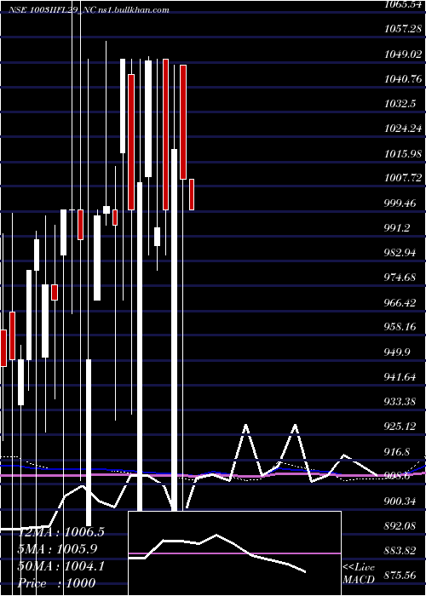The width and height of the screenshot is (426, 596).
Task: Click the 949.9 axis label
Action: click(x=398, y=352)
